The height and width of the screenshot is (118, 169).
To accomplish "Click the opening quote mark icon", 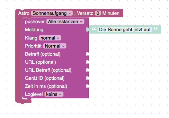I will (94, 29).
